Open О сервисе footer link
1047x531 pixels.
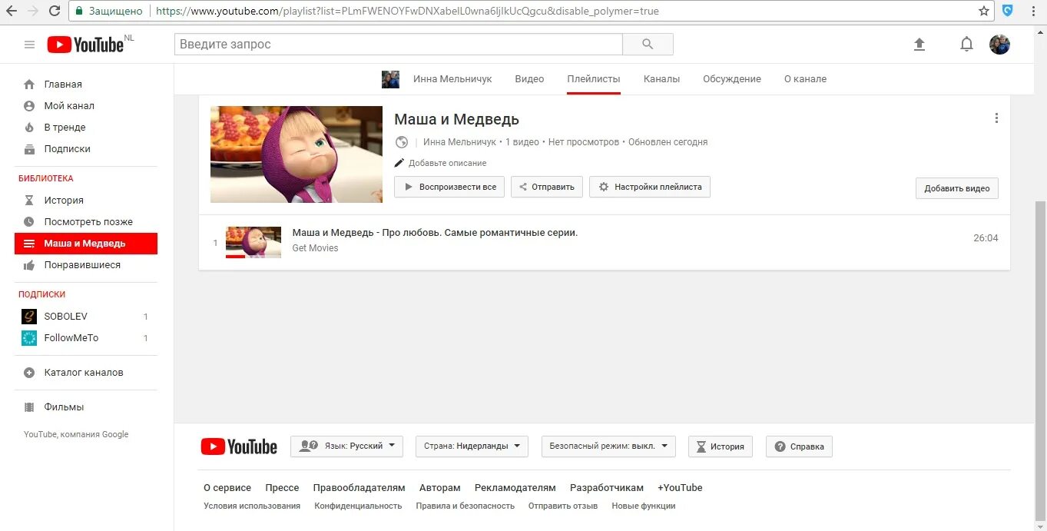tap(227, 488)
